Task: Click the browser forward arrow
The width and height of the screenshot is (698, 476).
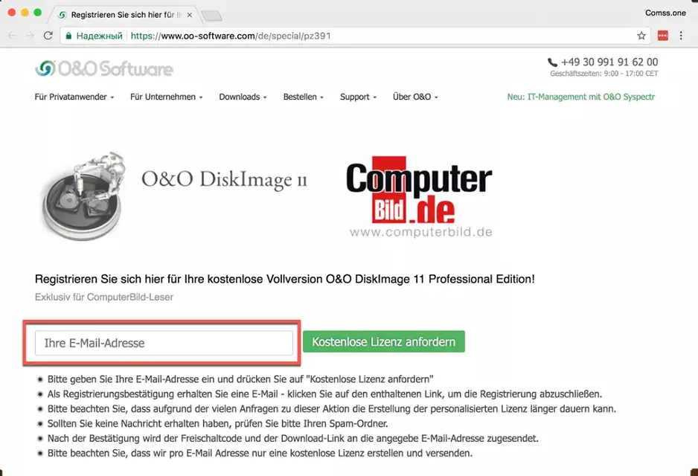Action: click(30, 36)
